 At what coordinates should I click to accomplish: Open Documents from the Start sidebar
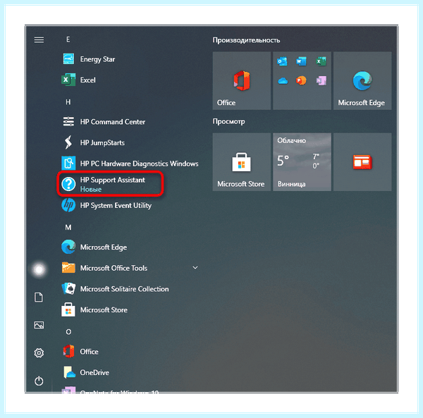(x=39, y=297)
